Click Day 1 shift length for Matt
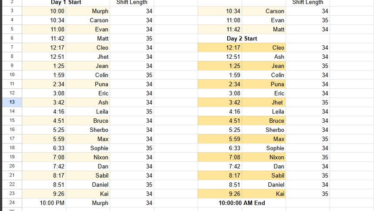This screenshot has width=374, height=211. [132, 38]
